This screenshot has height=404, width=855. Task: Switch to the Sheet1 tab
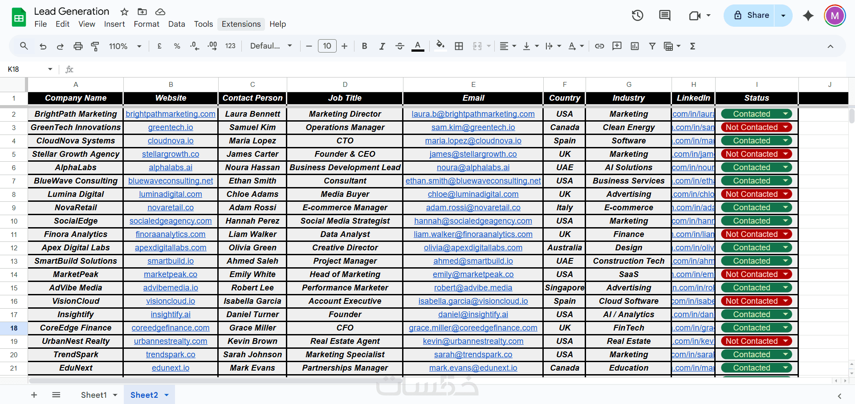(94, 395)
